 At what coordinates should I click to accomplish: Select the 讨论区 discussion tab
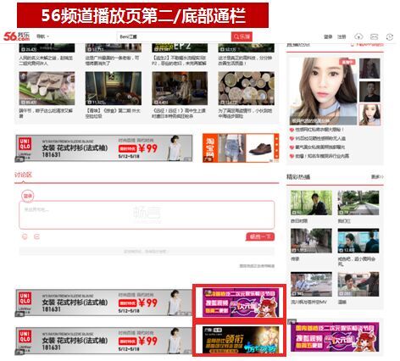pyautogui.click(x=23, y=175)
